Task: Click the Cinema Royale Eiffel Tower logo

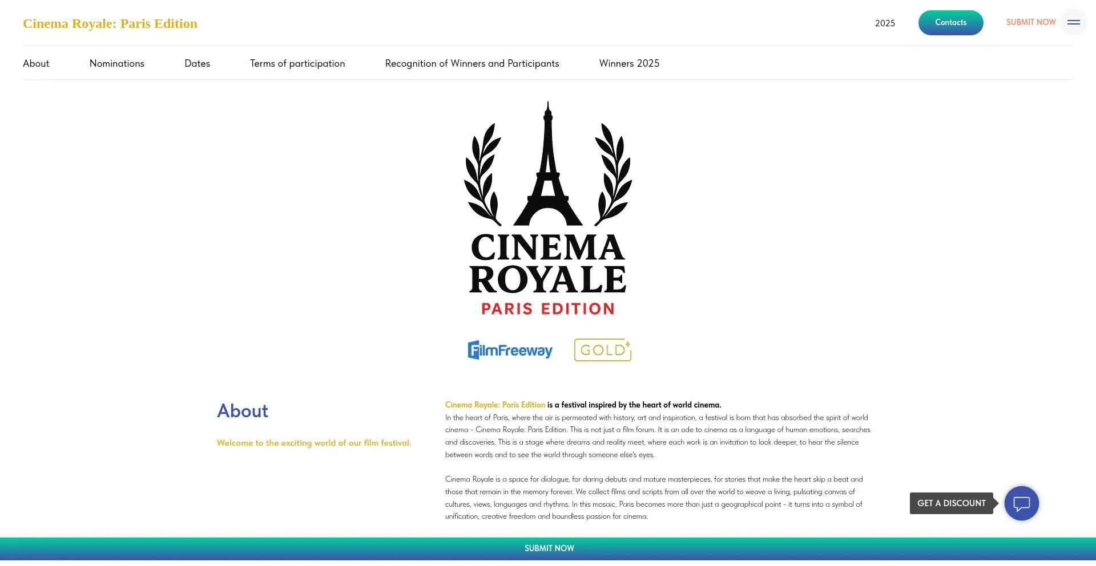Action: (547, 209)
